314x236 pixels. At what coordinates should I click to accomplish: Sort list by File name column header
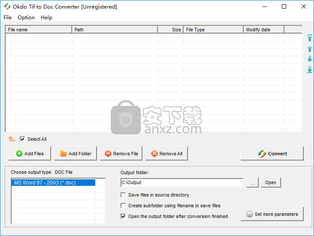click(39, 30)
